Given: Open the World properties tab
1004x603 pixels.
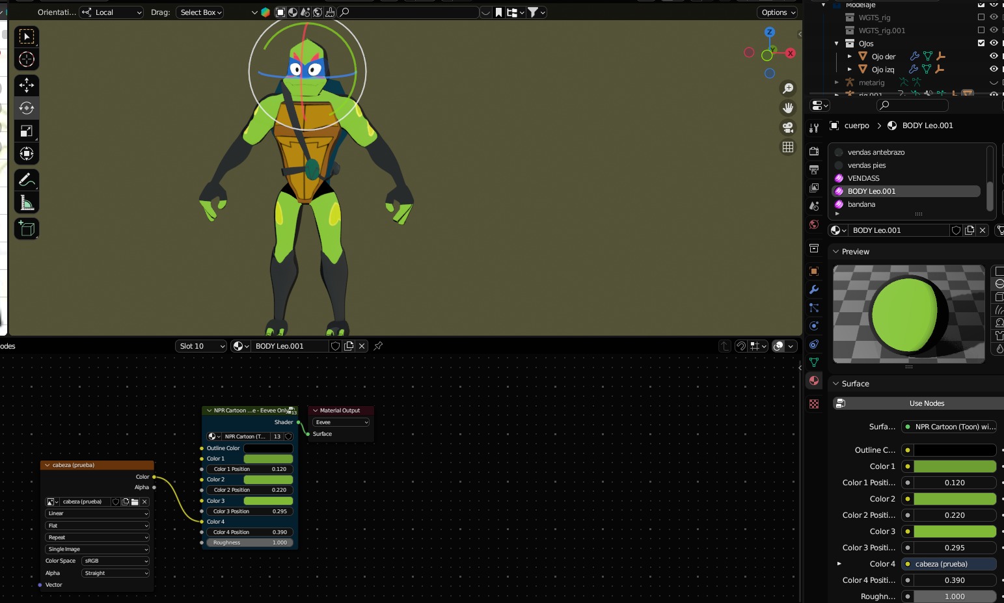Looking at the screenshot, I should (x=814, y=224).
